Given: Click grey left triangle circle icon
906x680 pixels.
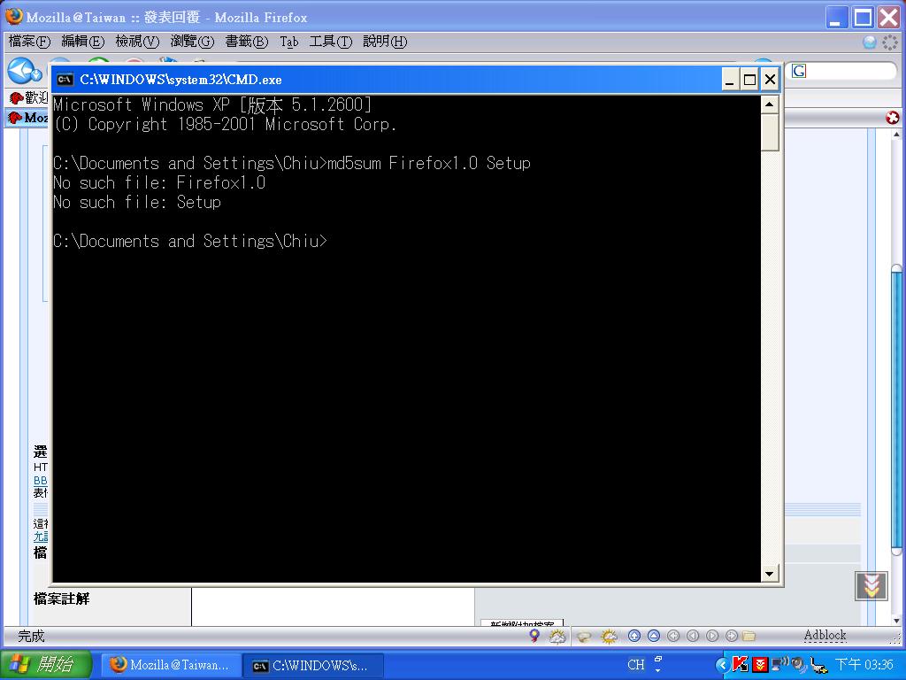Looking at the screenshot, I should click(693, 636).
